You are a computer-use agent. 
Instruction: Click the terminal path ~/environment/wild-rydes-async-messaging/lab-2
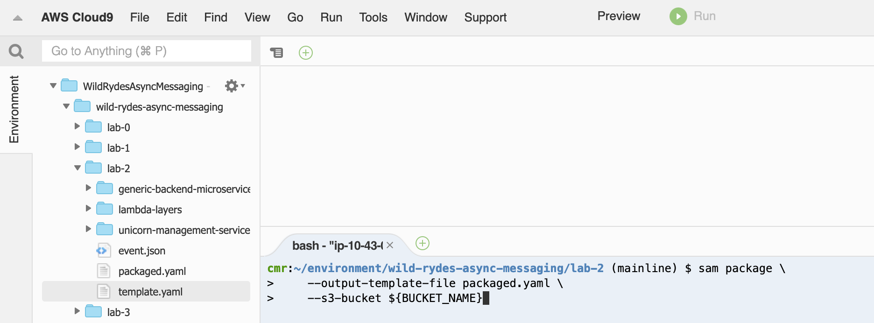click(x=449, y=268)
